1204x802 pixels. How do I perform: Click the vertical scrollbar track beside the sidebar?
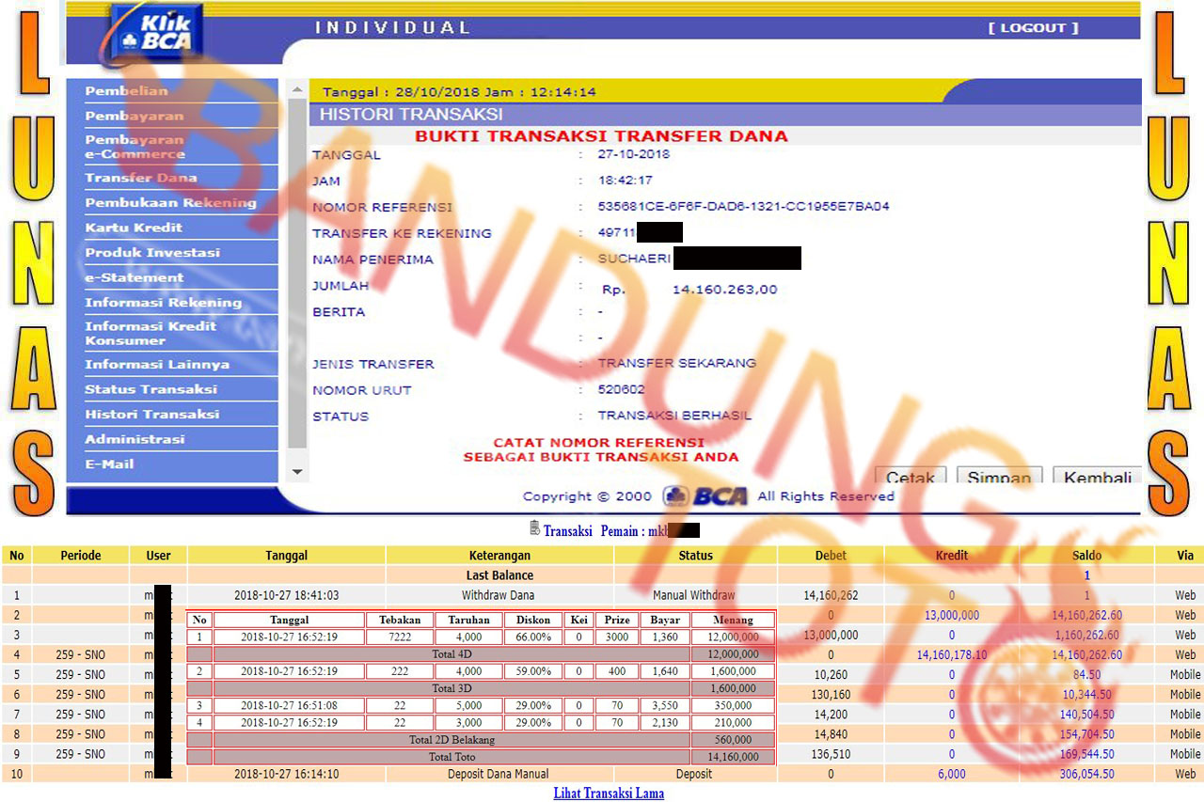297,282
